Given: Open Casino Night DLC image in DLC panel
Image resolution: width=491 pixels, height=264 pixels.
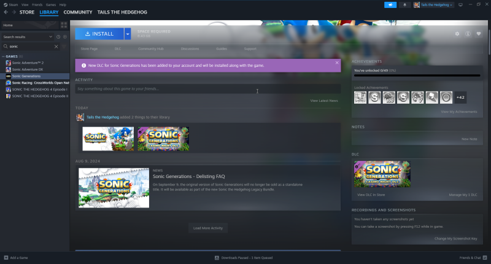Looking at the screenshot, I should pos(382,174).
